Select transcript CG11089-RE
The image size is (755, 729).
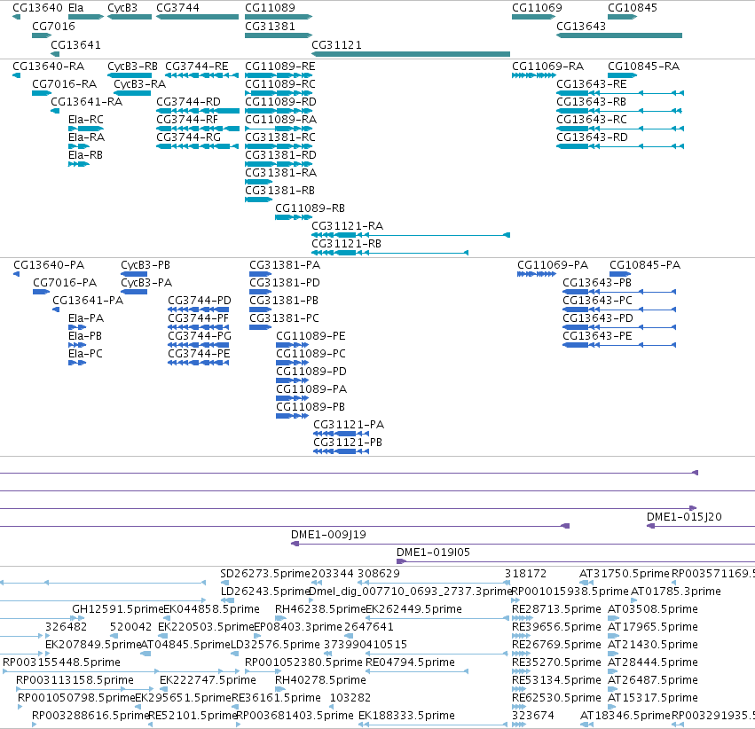[279, 75]
